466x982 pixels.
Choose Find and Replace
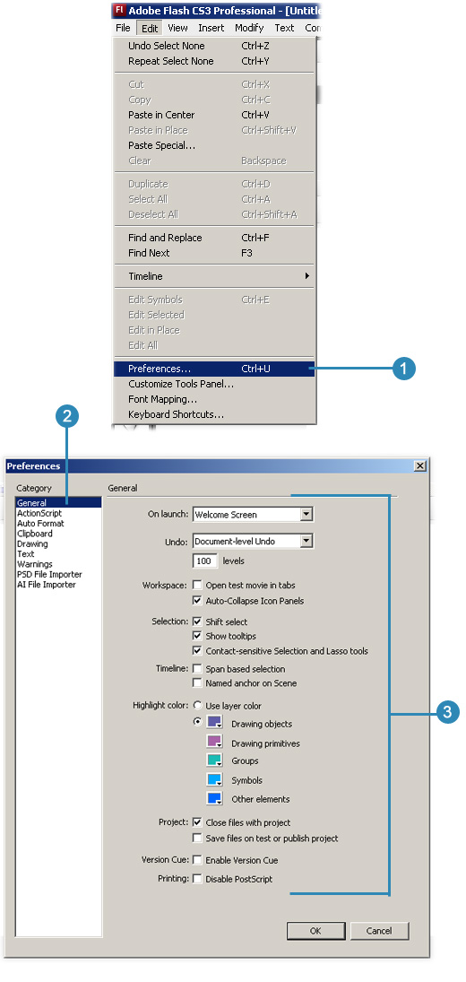pos(214,238)
